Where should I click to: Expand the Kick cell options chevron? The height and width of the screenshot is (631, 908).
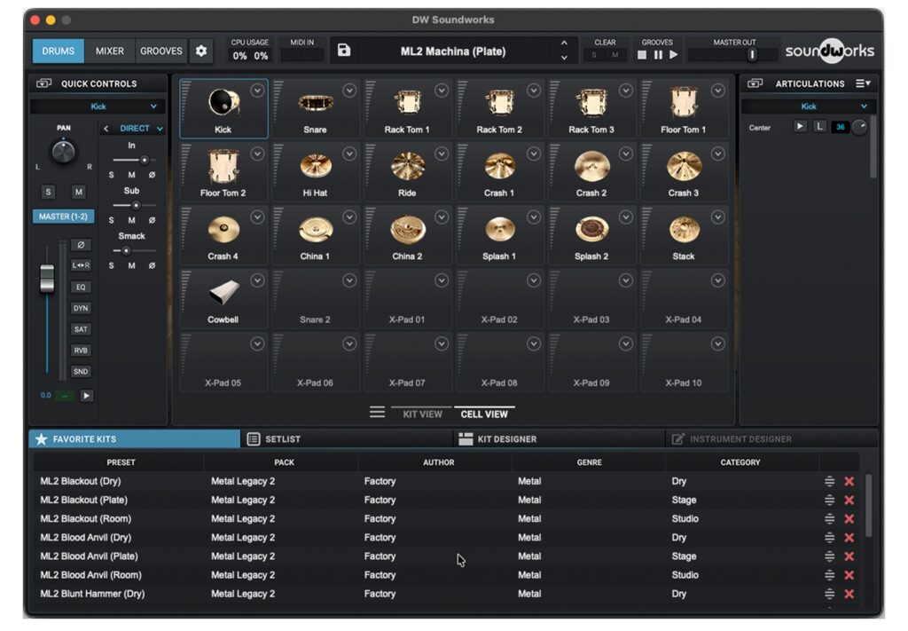click(x=259, y=90)
